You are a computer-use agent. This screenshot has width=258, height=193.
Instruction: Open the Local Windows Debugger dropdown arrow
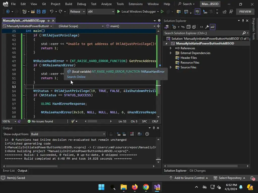tap(158, 12)
